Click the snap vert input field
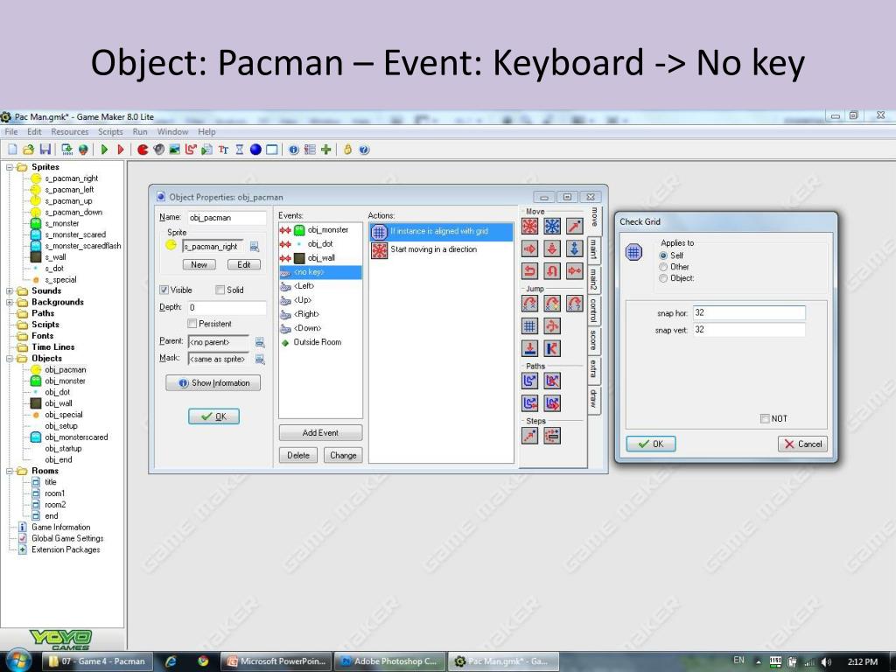Screen dimensions: 896x672 click(749, 330)
